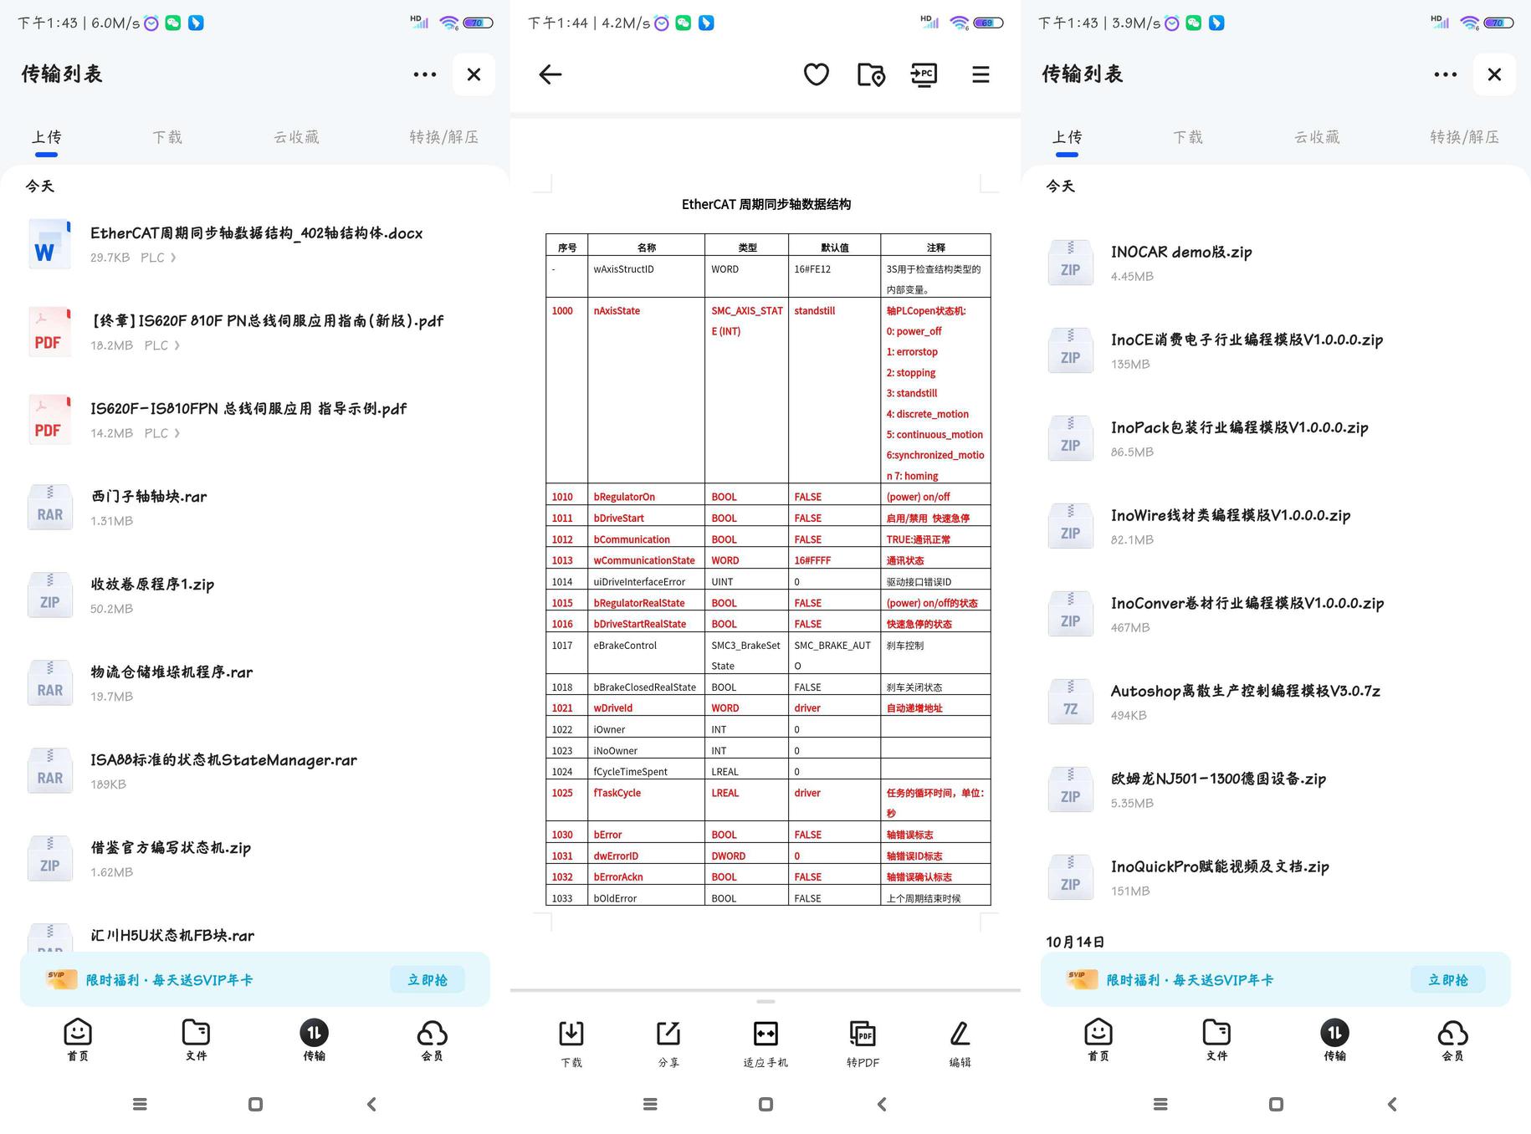The width and height of the screenshot is (1531, 1134).
Task: Tap the bottom sheet drag handle in viewer
Action: pyautogui.click(x=765, y=1001)
